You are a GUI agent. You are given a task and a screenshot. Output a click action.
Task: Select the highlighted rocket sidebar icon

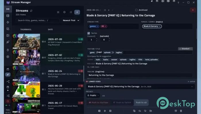tap(8, 75)
